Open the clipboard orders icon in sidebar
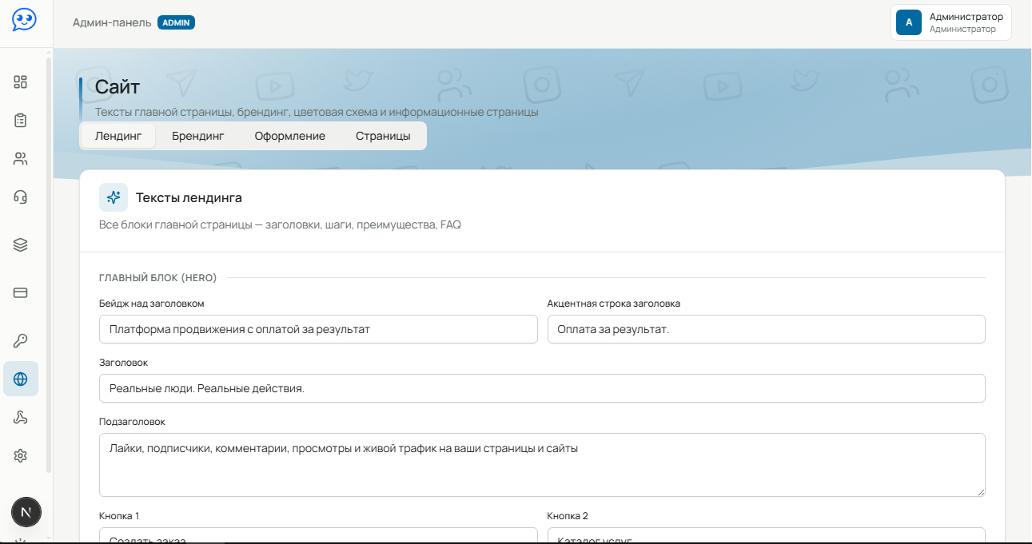The width and height of the screenshot is (1032, 544). (x=21, y=120)
